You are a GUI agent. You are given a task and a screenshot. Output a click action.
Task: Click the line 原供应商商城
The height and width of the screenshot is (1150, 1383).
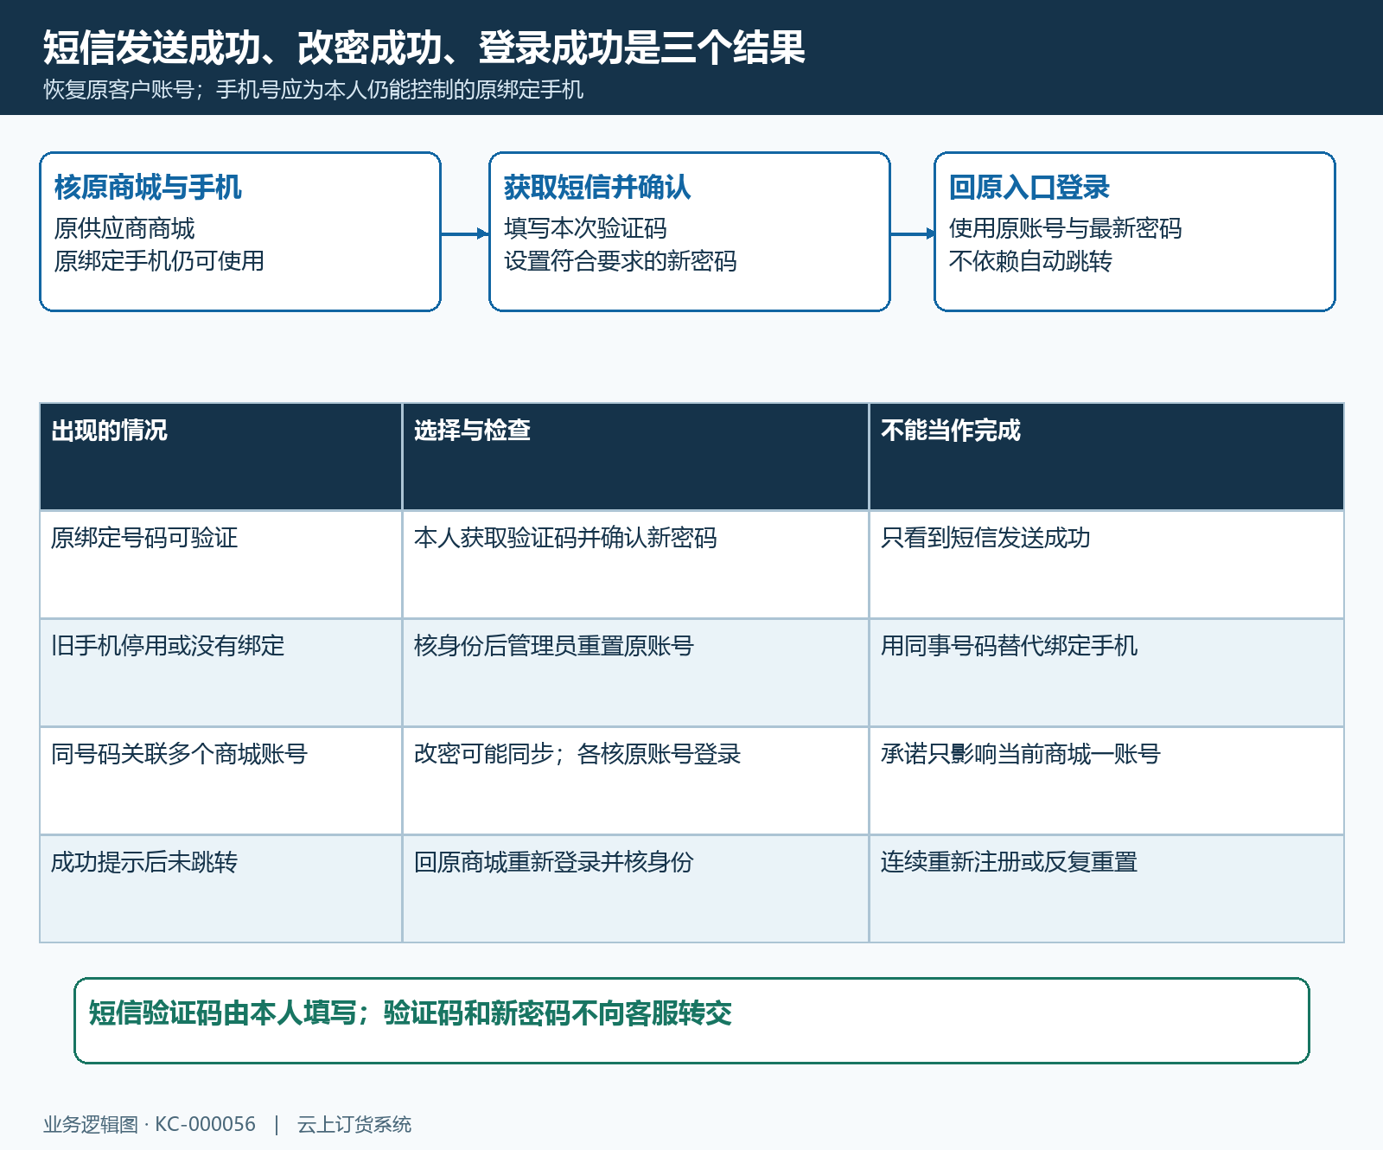click(124, 228)
